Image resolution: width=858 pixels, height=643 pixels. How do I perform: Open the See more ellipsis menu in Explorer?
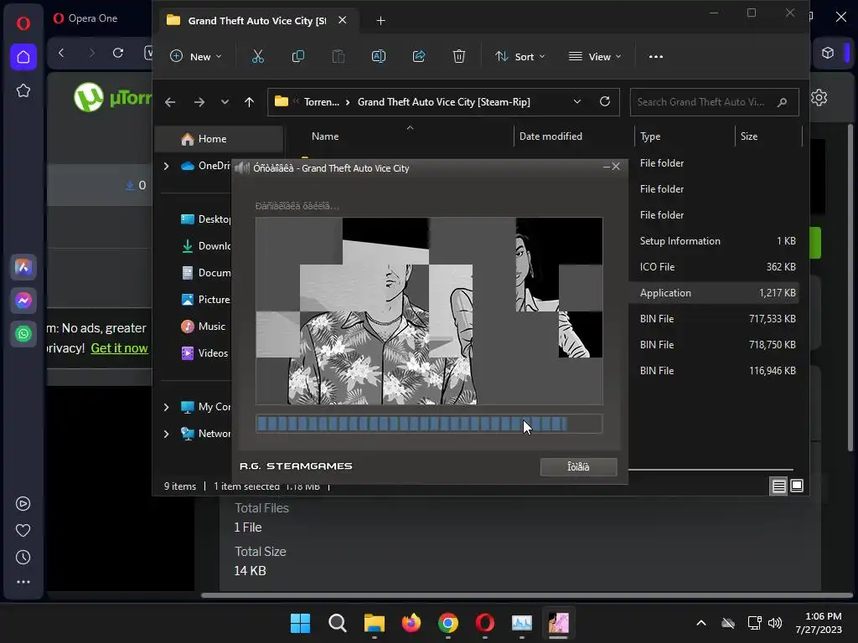pyautogui.click(x=655, y=56)
